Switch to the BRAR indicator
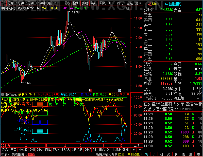This screenshot has width=203, height=157. click(65, 150)
